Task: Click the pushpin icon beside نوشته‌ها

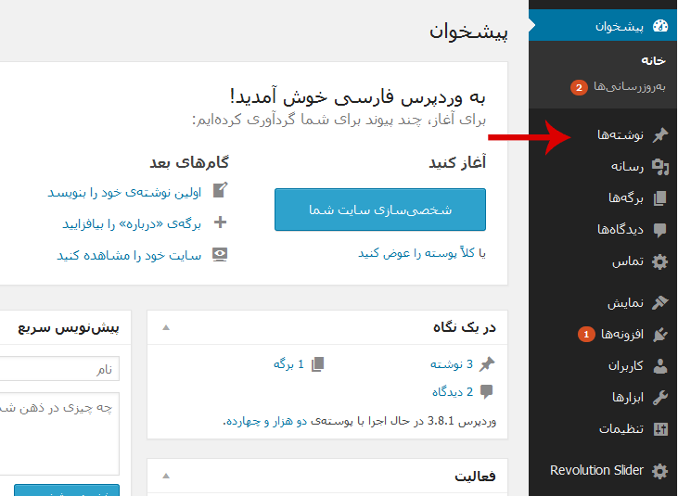Action: pyautogui.click(x=659, y=135)
